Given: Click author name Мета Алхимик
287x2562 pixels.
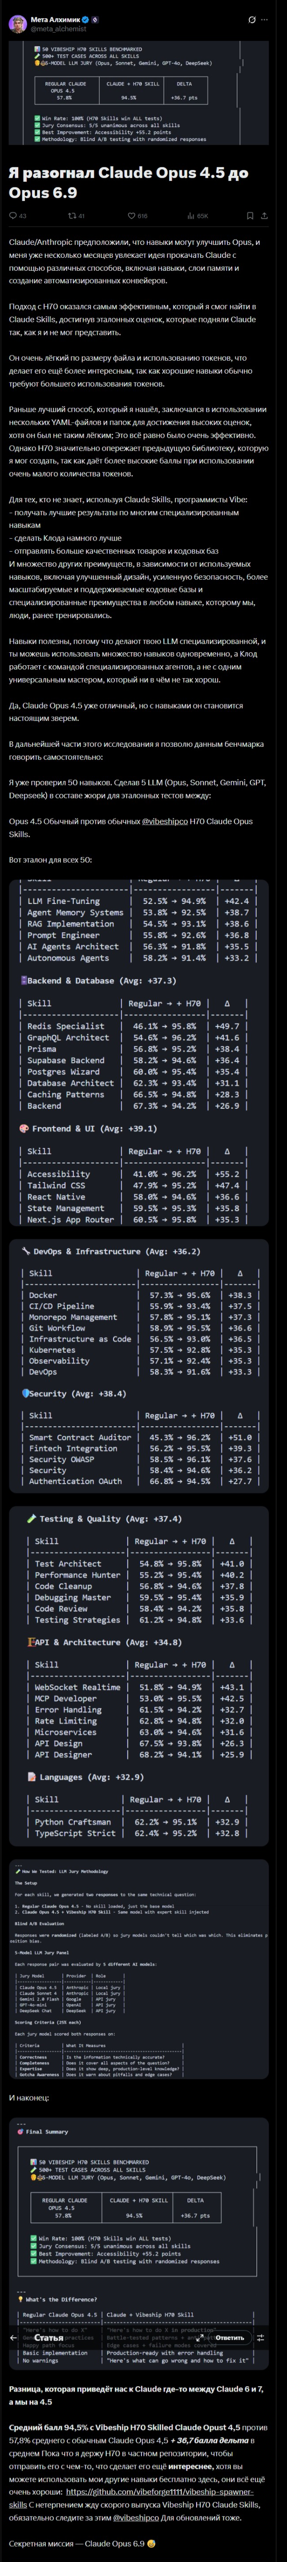Looking at the screenshot, I should (56, 19).
